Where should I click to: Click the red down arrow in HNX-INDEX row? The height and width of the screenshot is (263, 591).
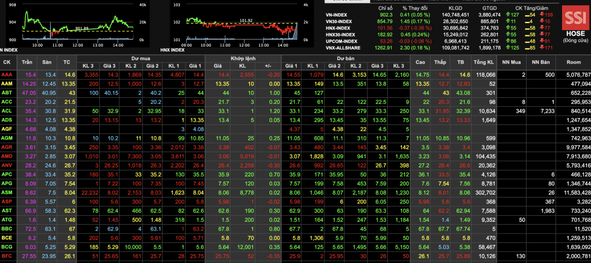click(541, 28)
